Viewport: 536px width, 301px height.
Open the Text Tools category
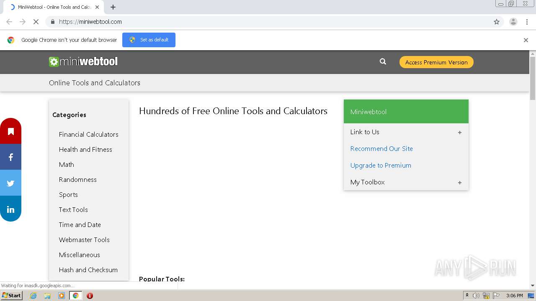tap(73, 210)
